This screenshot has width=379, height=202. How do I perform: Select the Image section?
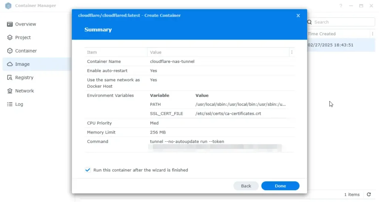(x=37, y=64)
